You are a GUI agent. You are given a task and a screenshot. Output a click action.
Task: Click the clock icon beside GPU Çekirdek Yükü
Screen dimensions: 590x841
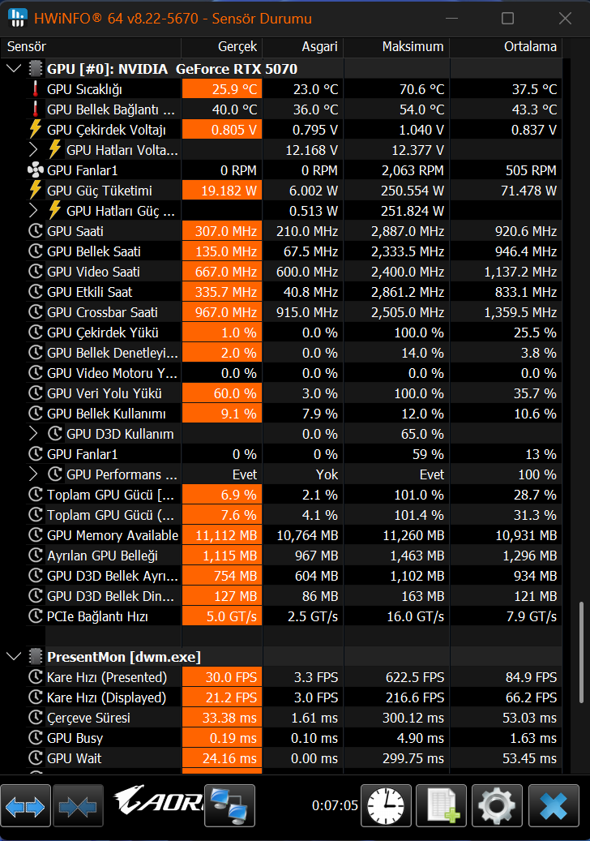point(36,333)
